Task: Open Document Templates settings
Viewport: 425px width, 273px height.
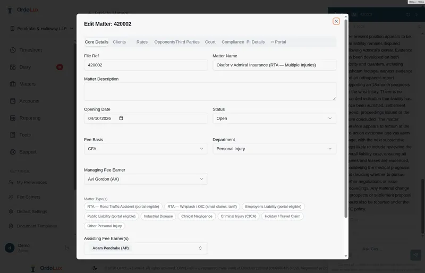Action: [x=37, y=226]
